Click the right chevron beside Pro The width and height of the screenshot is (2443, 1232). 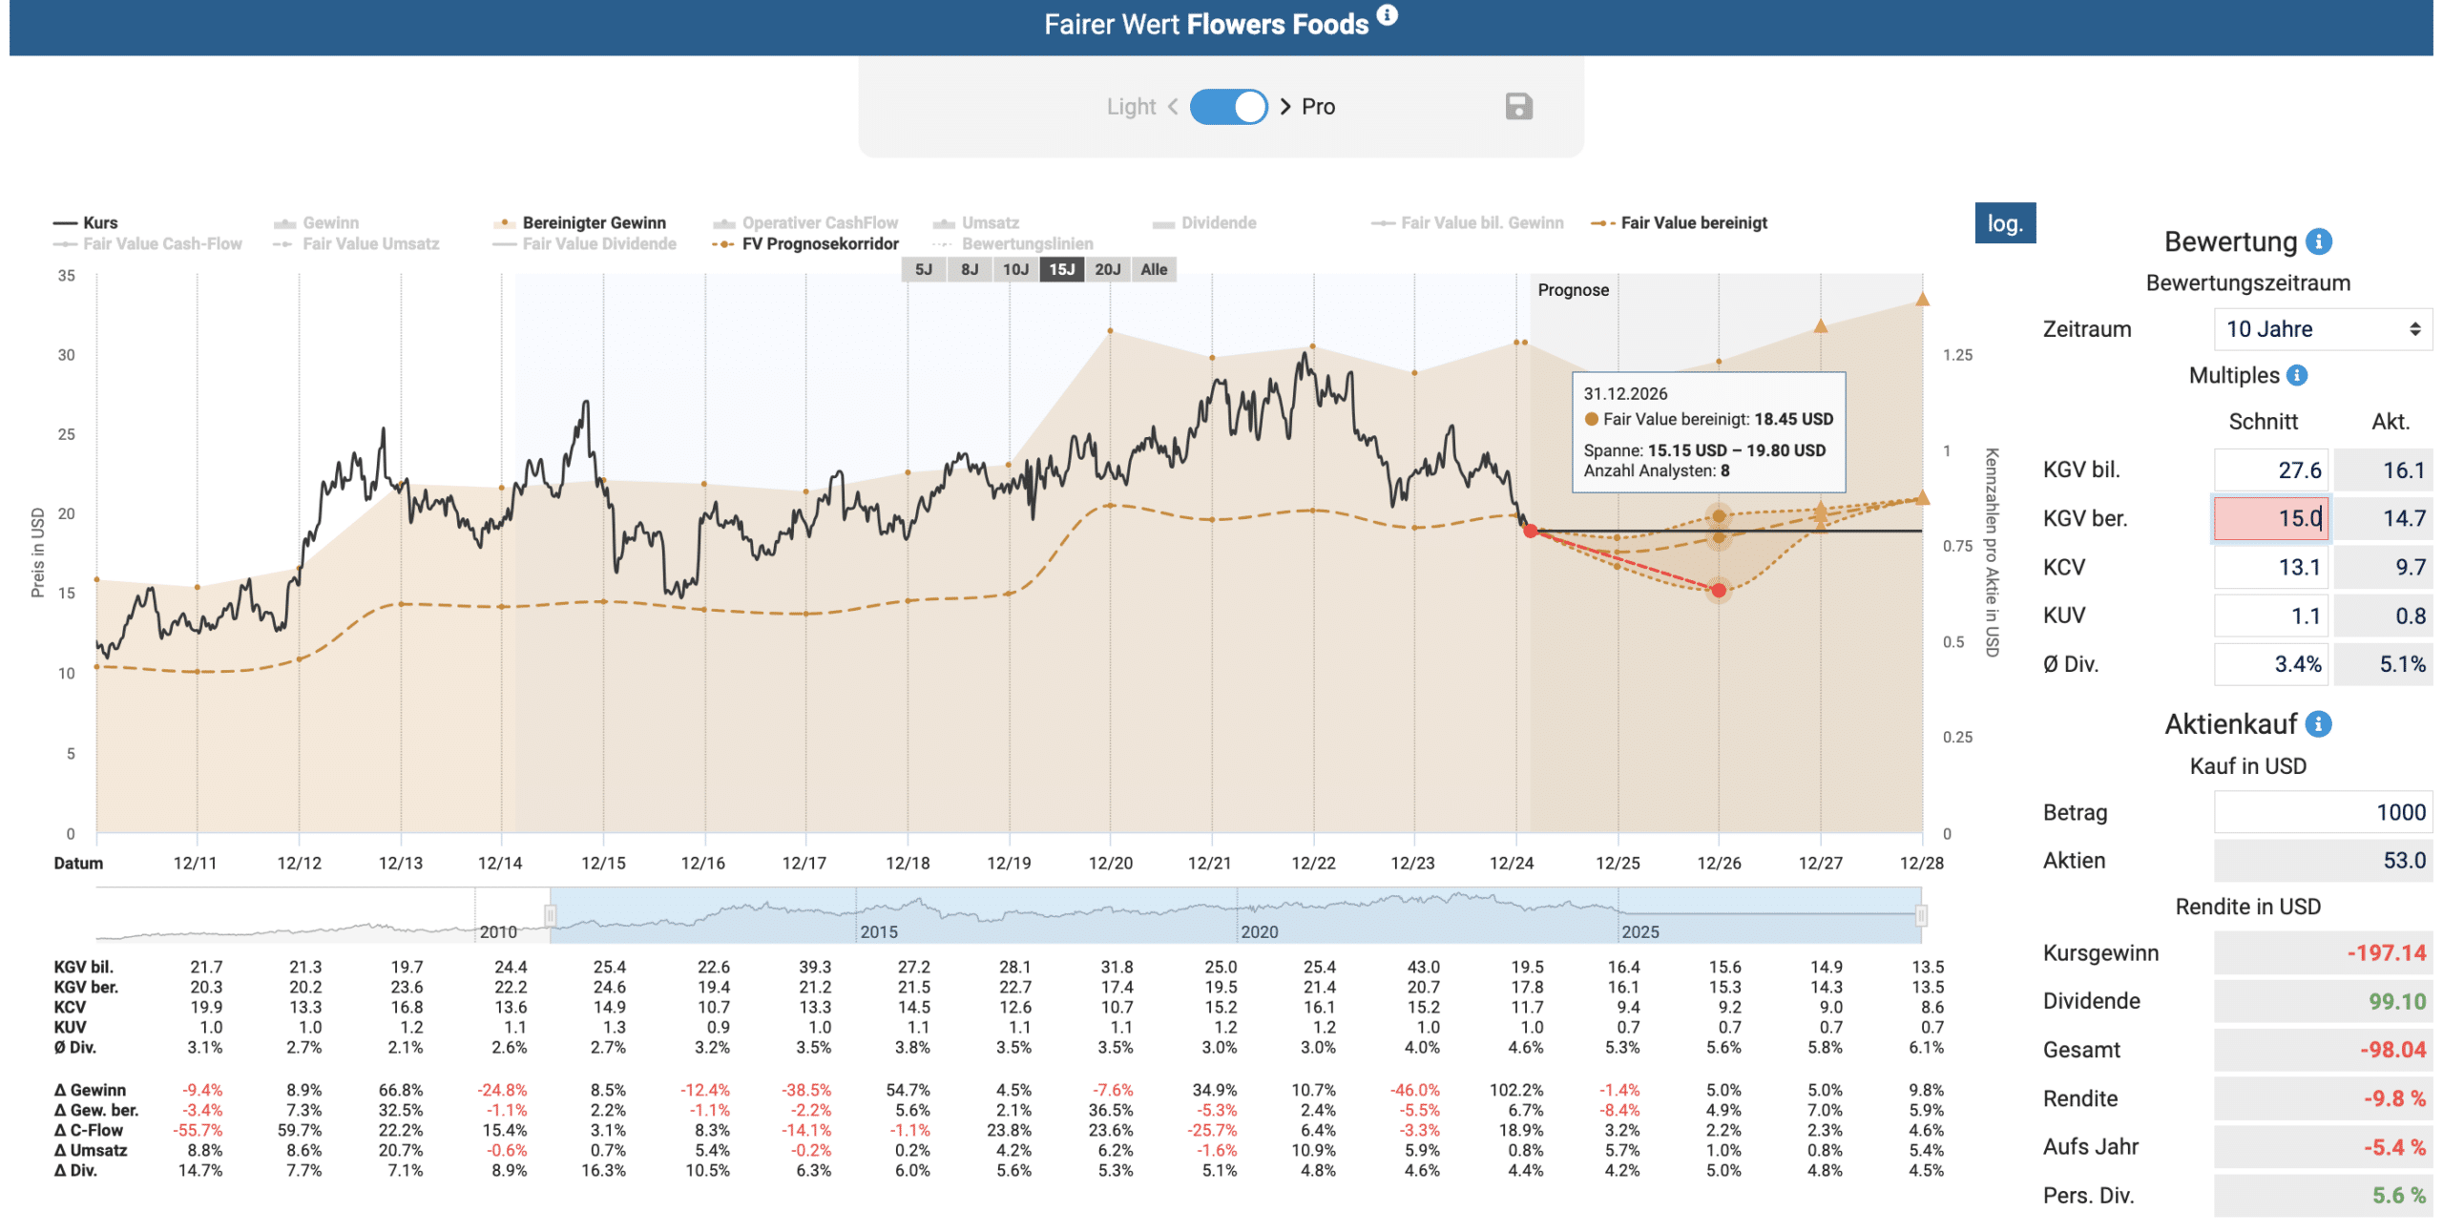click(x=1284, y=106)
